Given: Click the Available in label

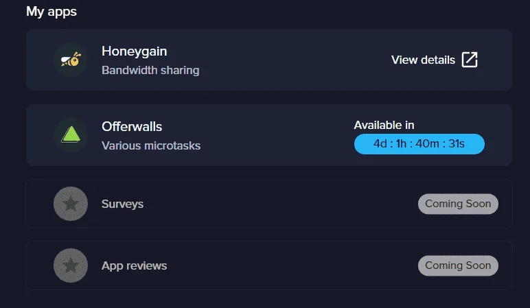Looking at the screenshot, I should coord(384,125).
